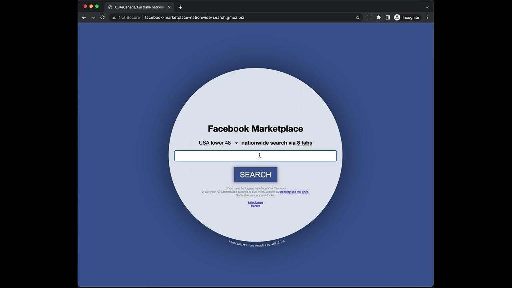512x288 pixels.
Task: Click the 8 tabs link
Action: 304,143
